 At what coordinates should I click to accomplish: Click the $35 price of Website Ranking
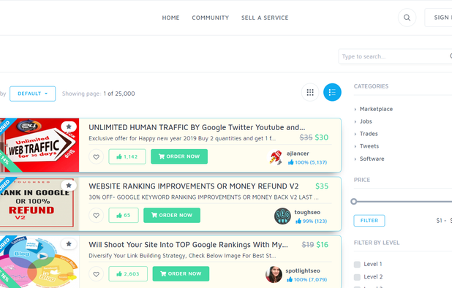[322, 186]
